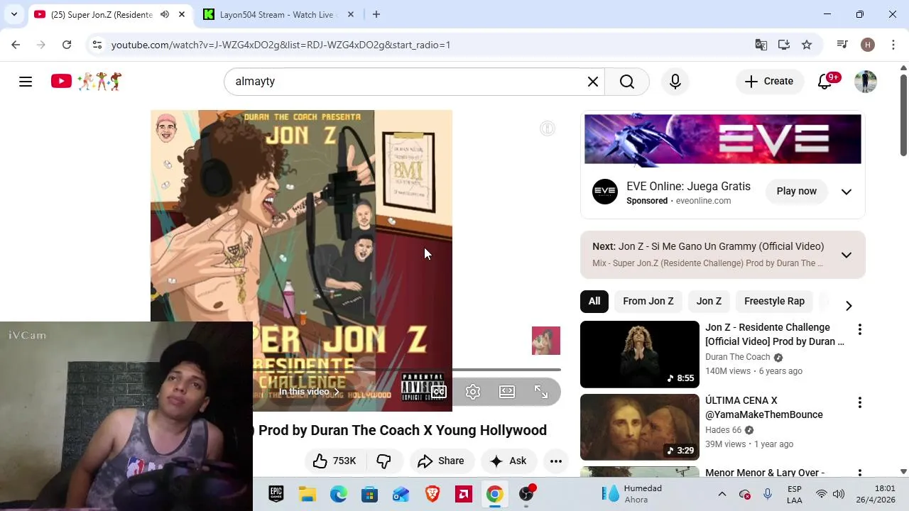Select the 'From Jon Z' chip

click(x=648, y=301)
